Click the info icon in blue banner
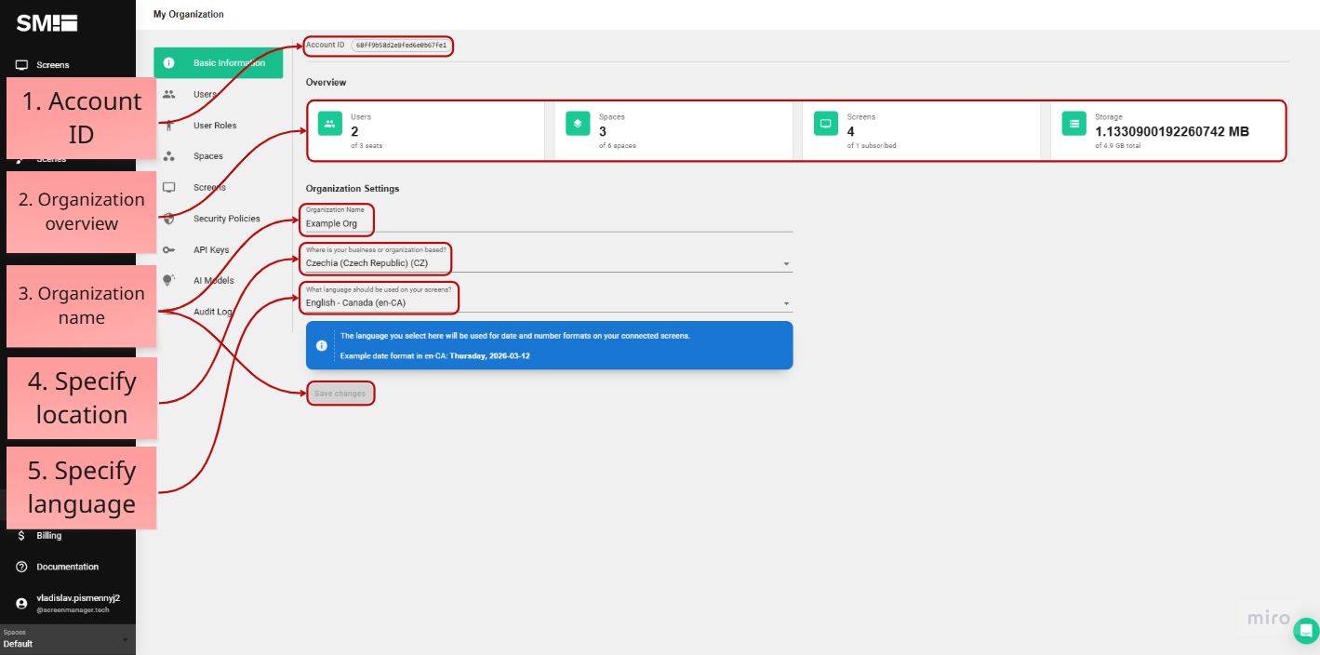The image size is (1320, 655). [322, 345]
